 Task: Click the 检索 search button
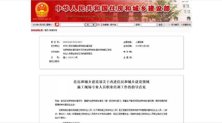click(90, 25)
